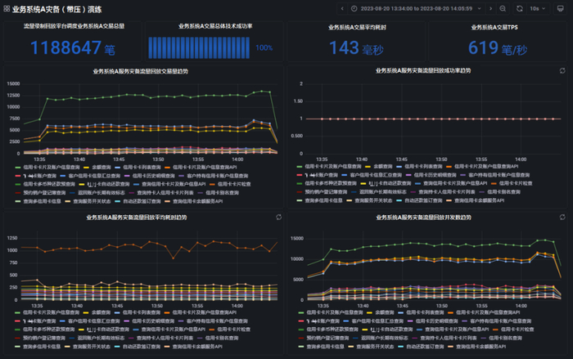Open 业务系统A服务灾备流量回放成功率趋势 panel title menu
Viewport: 573px width, 359px height.
423,70
